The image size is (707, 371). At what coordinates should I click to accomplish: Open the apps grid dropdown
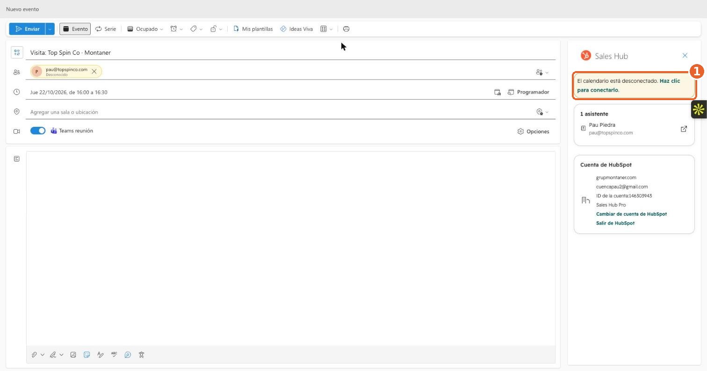click(x=326, y=29)
